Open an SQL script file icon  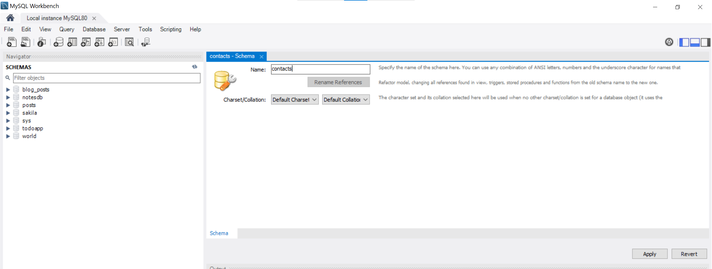pos(26,42)
